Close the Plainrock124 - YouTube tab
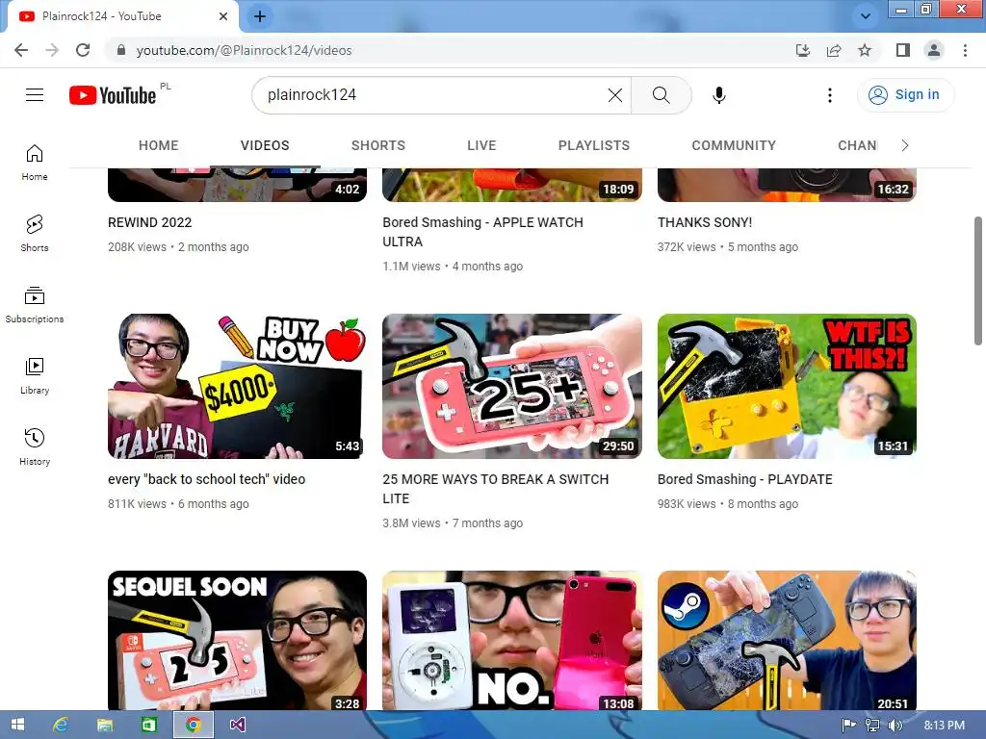The image size is (986, 739). [x=223, y=16]
